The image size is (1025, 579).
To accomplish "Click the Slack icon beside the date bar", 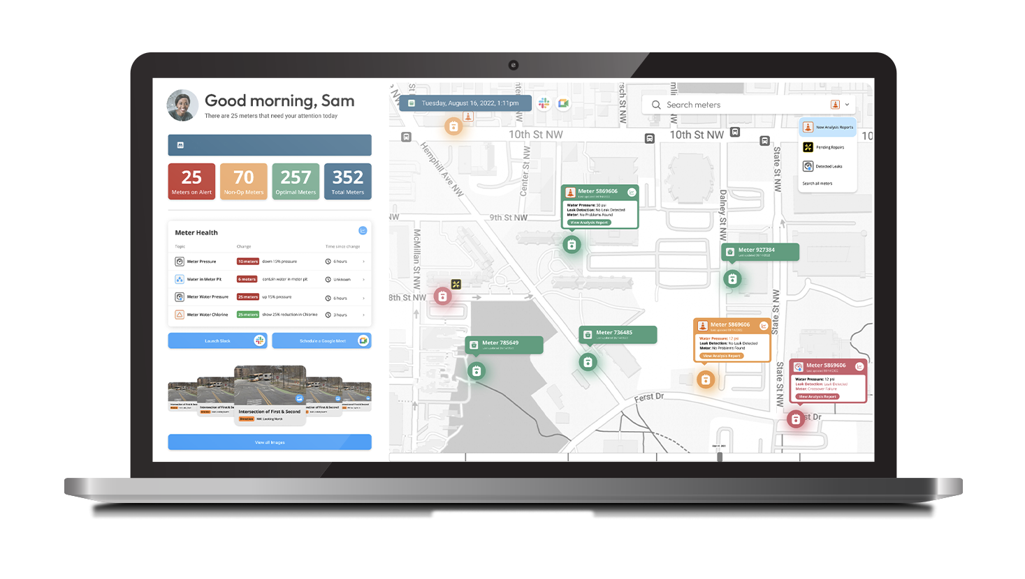I will pos(544,103).
